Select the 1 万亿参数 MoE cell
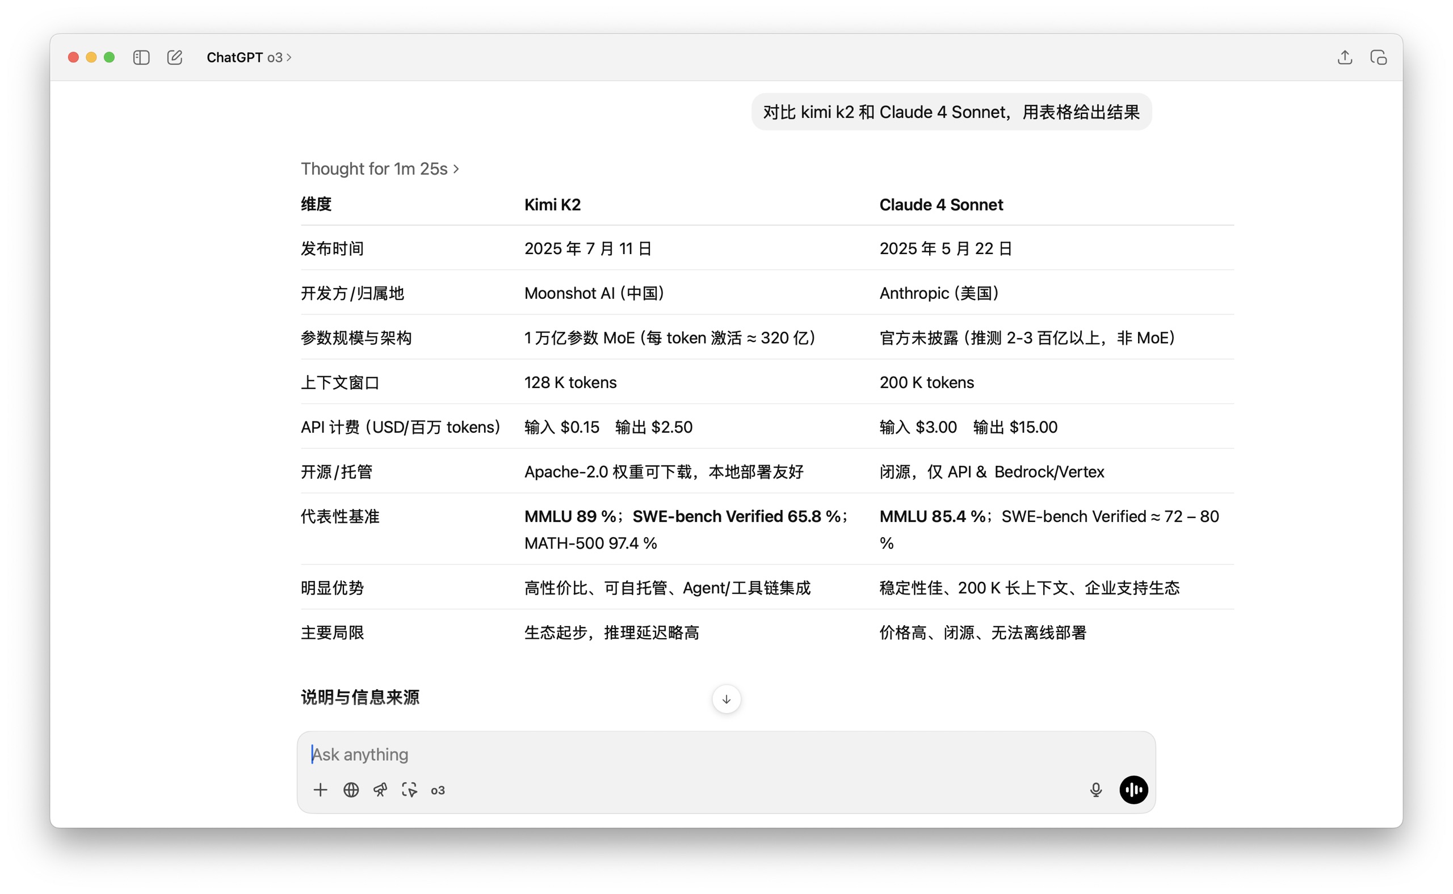This screenshot has width=1453, height=894. (x=670, y=338)
